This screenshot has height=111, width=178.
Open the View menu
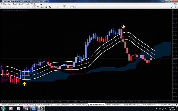[x=9, y=4]
